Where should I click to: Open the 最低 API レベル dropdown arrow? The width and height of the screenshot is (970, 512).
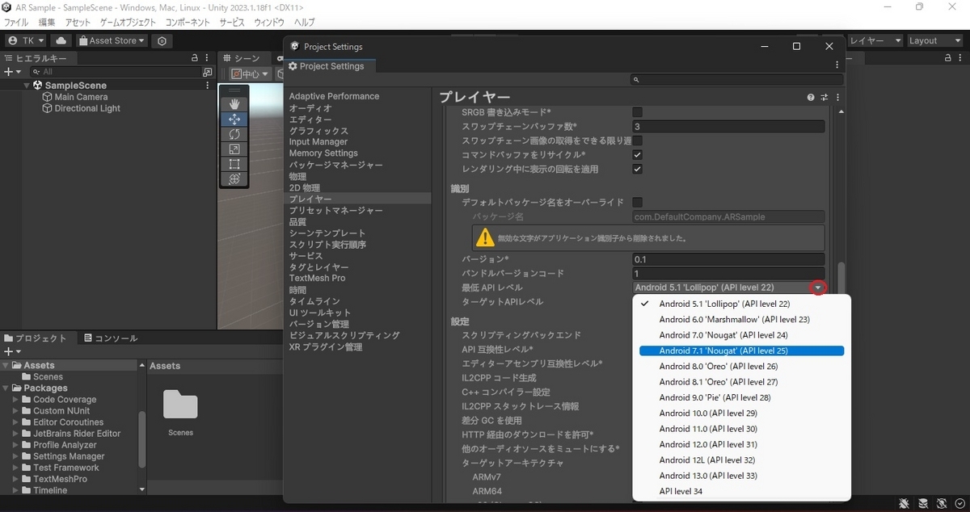[x=819, y=287]
